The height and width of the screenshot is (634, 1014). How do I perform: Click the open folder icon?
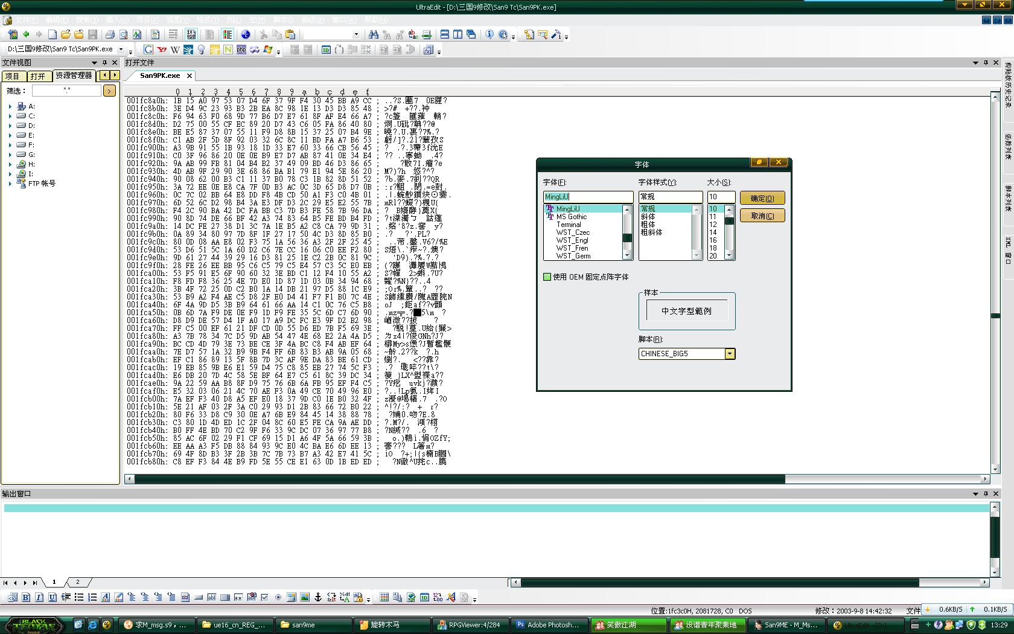pyautogui.click(x=66, y=34)
